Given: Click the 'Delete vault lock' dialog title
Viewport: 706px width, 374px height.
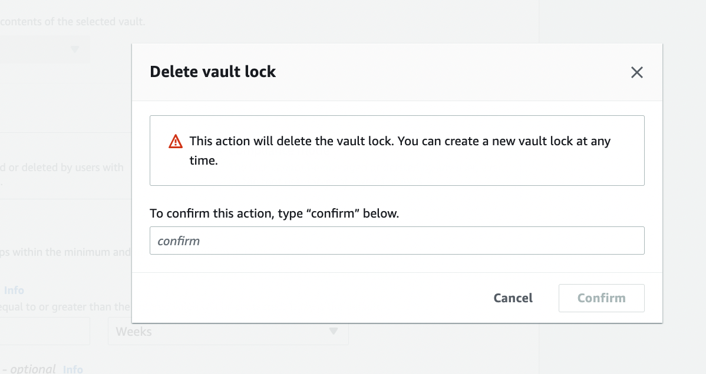Looking at the screenshot, I should (x=213, y=71).
